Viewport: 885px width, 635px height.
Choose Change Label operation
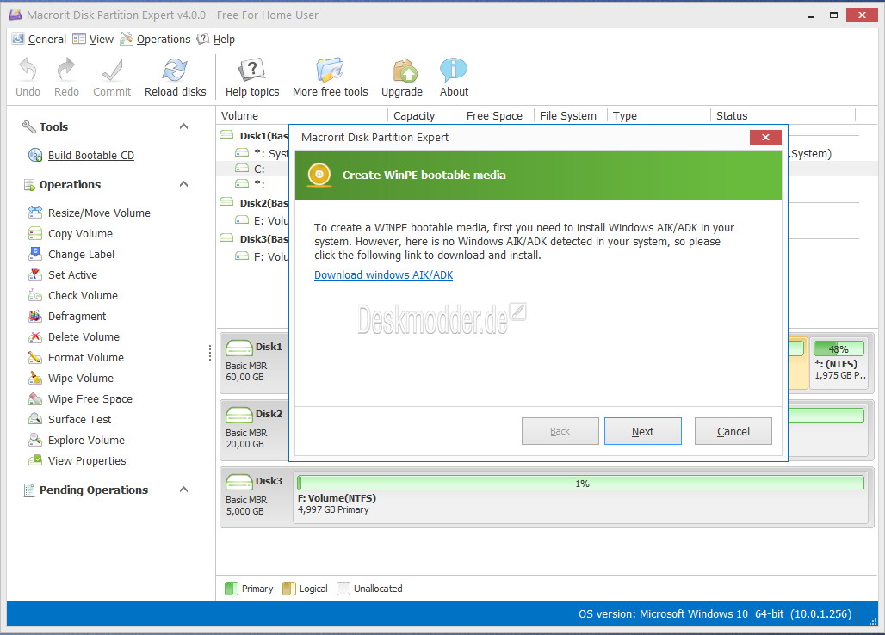[x=81, y=255]
